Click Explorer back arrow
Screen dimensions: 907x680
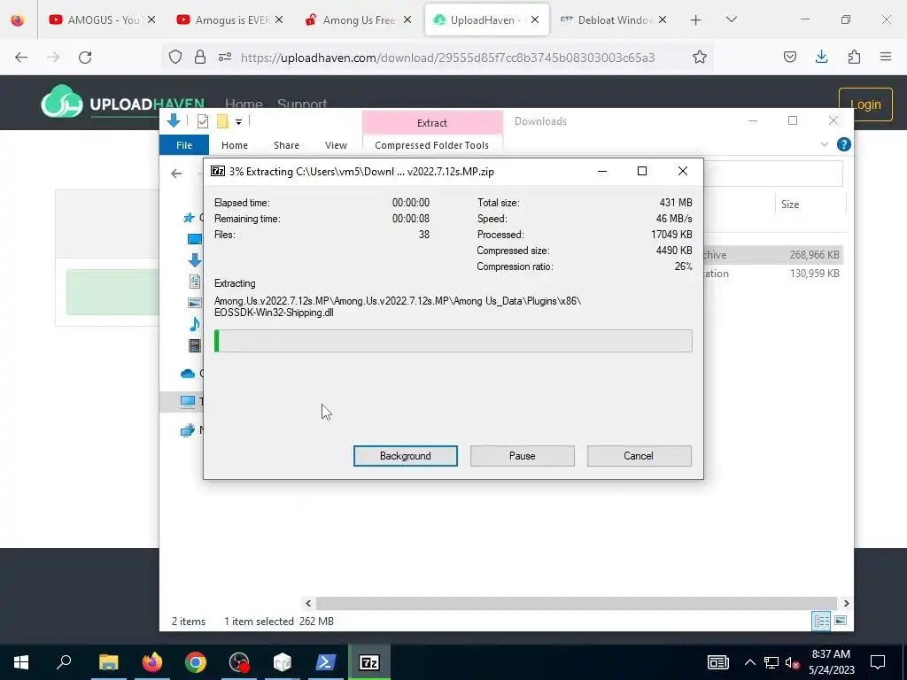click(x=176, y=173)
